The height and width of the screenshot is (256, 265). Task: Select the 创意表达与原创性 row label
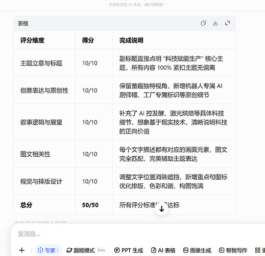pyautogui.click(x=44, y=91)
